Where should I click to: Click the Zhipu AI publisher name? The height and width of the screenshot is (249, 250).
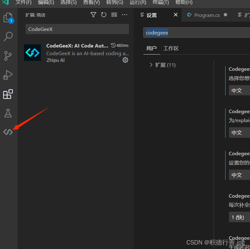[56, 60]
